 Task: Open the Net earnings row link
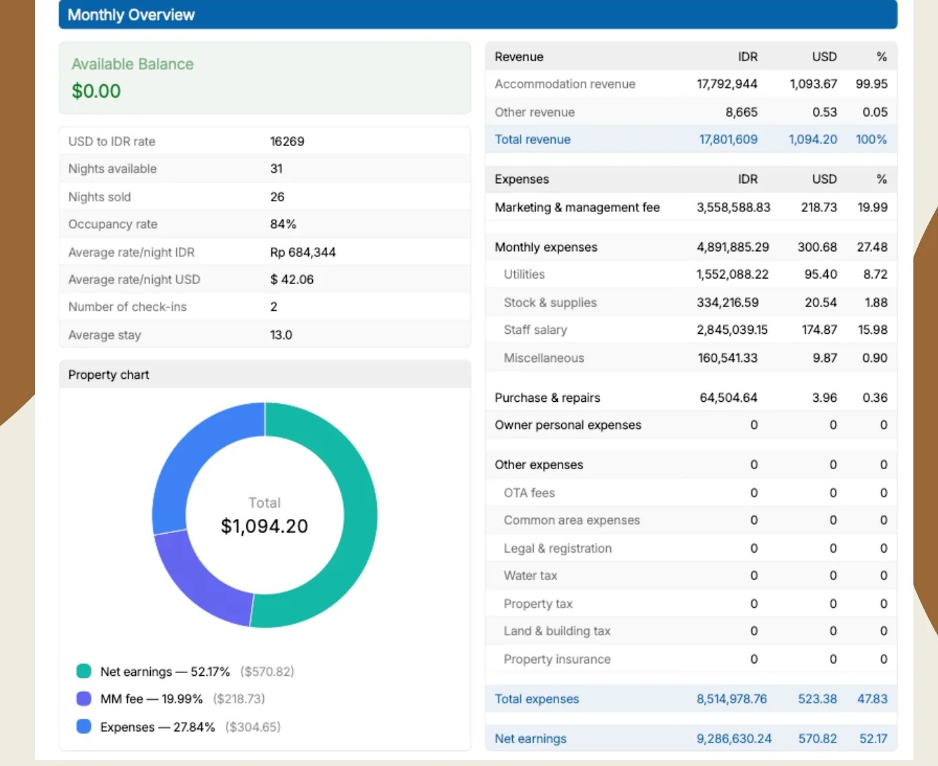[530, 738]
